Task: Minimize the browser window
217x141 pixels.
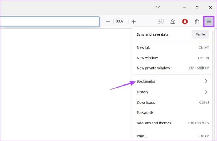Action: tap(185, 7)
